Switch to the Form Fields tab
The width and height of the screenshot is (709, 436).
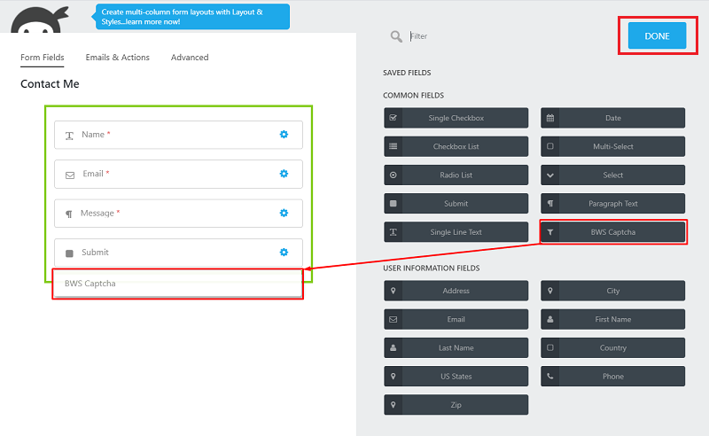(x=43, y=58)
